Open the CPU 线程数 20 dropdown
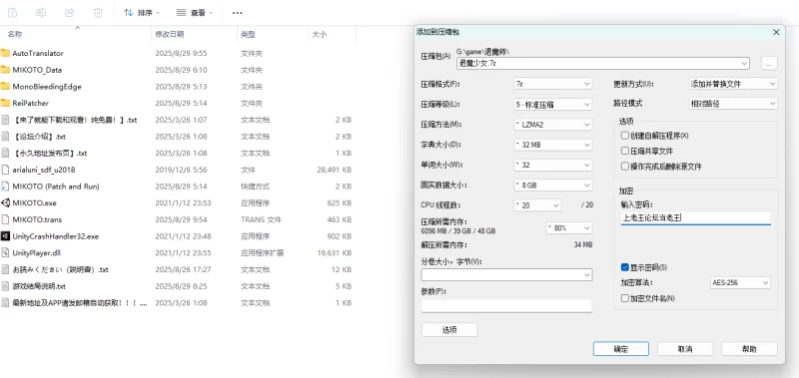 click(538, 205)
